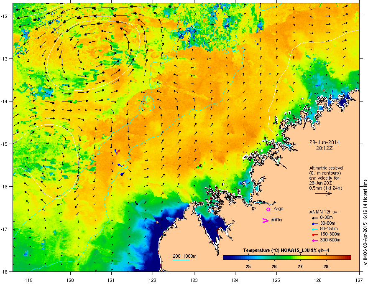This screenshot has height=284, width=368.
Task: Click the 'ANMN 12h av.' legend heading
Action: pyautogui.click(x=324, y=212)
